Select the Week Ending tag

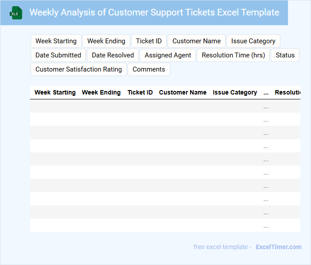click(106, 41)
